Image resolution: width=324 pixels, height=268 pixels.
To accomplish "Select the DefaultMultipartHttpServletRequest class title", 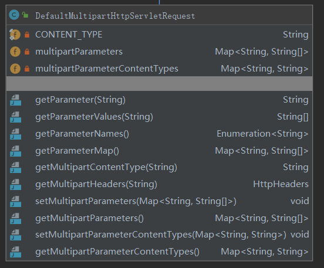I will pos(115,16).
